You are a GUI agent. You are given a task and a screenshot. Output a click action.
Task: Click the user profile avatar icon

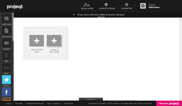(143, 6)
